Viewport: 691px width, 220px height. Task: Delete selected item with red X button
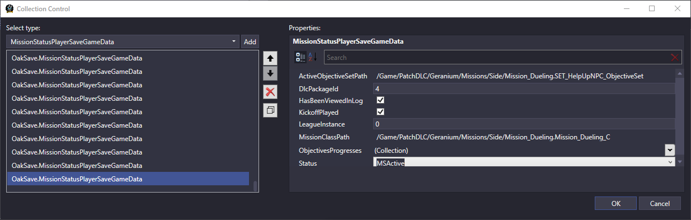click(x=271, y=92)
